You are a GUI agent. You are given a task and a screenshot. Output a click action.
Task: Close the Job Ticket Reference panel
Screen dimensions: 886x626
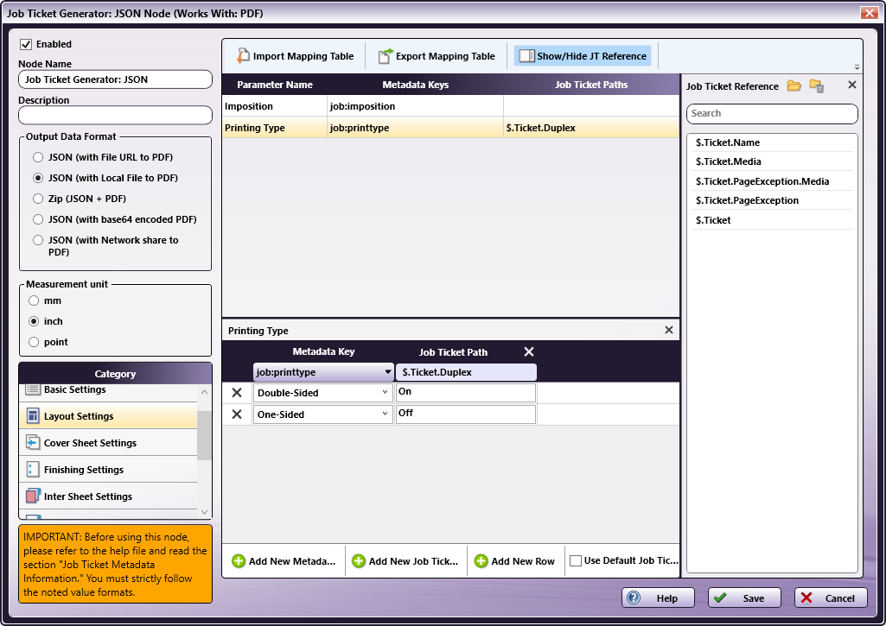(852, 85)
